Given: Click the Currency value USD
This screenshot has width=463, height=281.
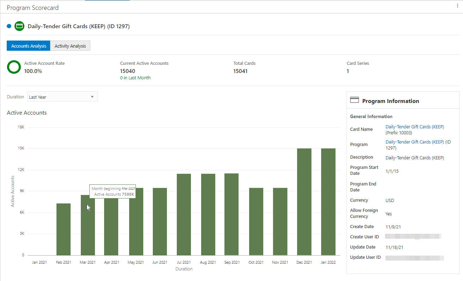Looking at the screenshot, I should point(390,201).
